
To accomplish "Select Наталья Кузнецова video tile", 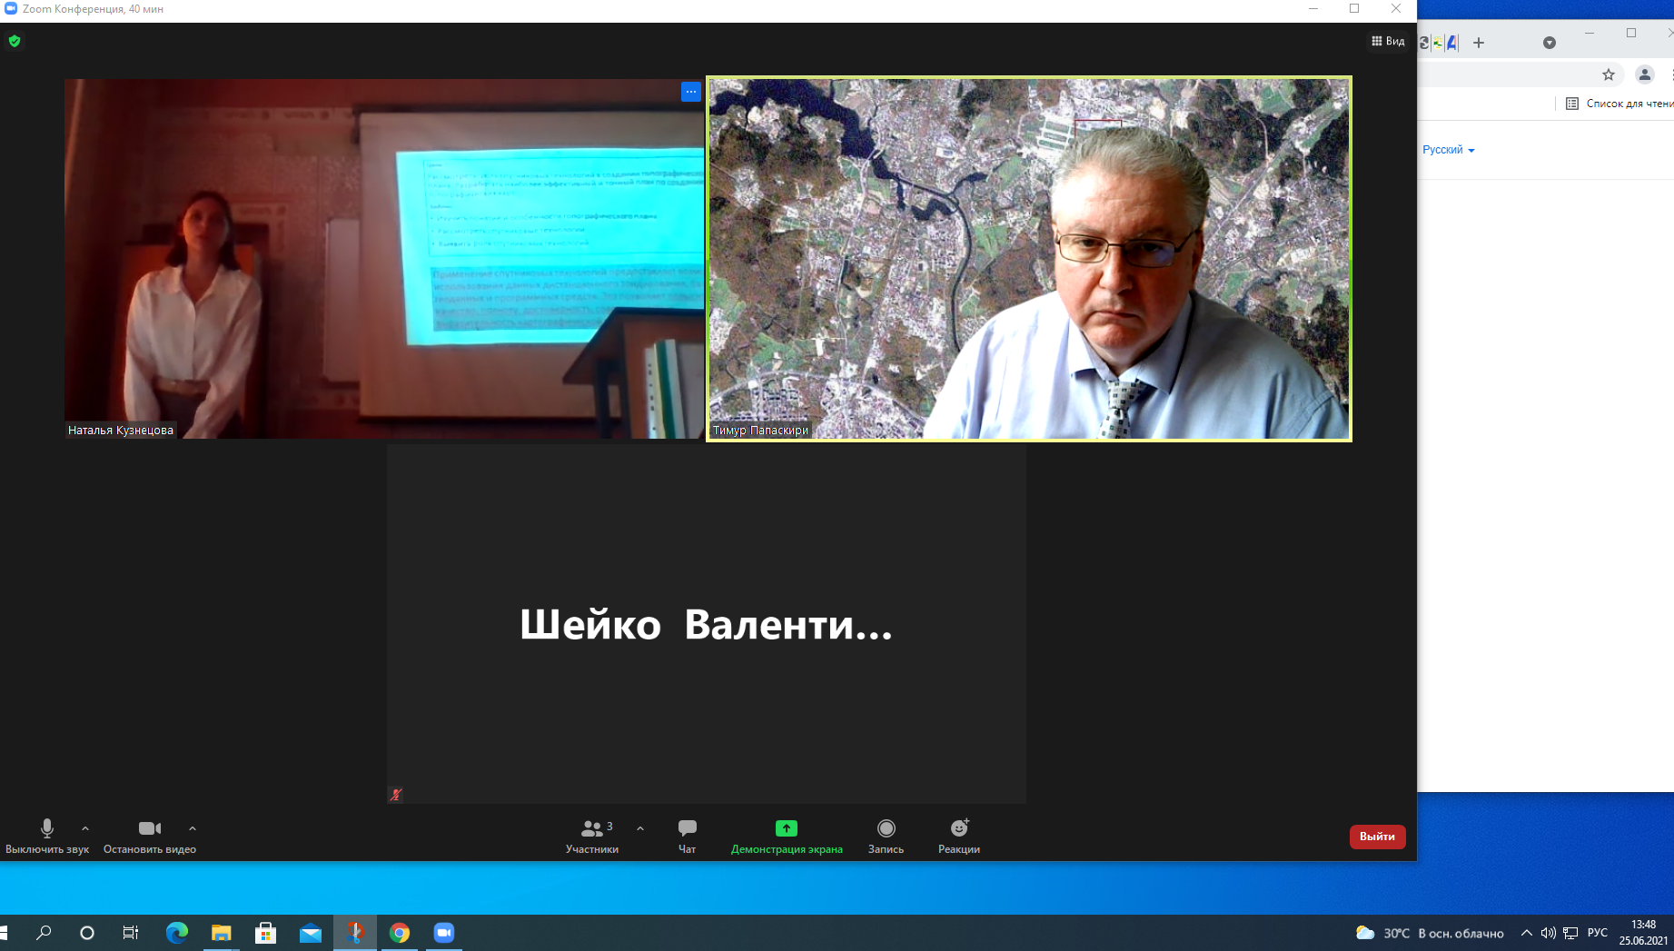I will (384, 259).
